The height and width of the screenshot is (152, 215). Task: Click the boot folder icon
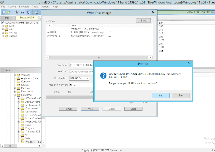pos(7,26)
